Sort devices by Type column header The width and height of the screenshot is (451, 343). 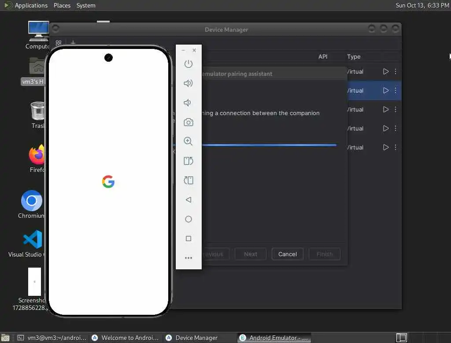354,57
